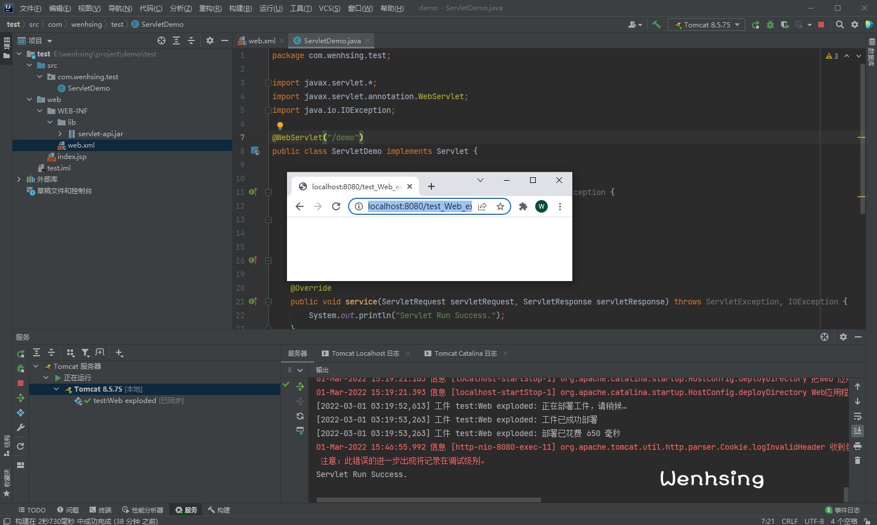Viewport: 877px width, 525px height.
Task: Expand the External Libraries node
Action: 19,180
